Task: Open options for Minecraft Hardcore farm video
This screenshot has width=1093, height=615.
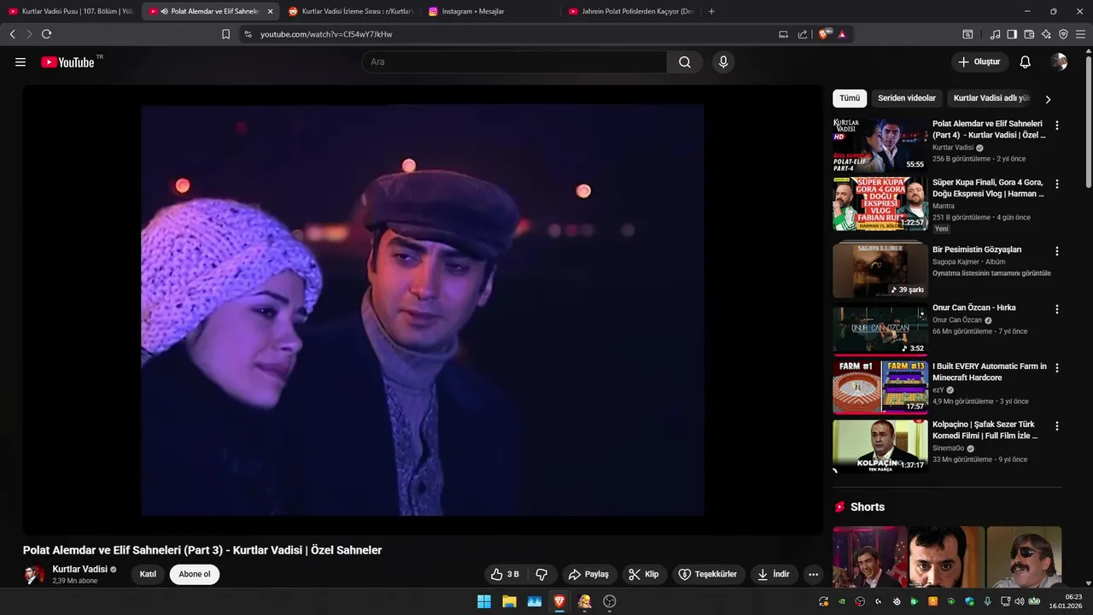Action: 1057,367
